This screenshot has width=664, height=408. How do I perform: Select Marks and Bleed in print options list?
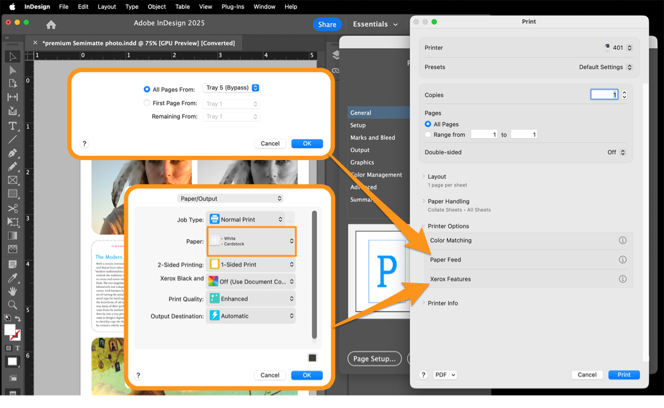373,138
